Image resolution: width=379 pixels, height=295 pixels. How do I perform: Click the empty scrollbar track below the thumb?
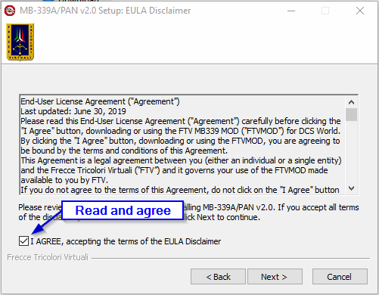(351, 152)
